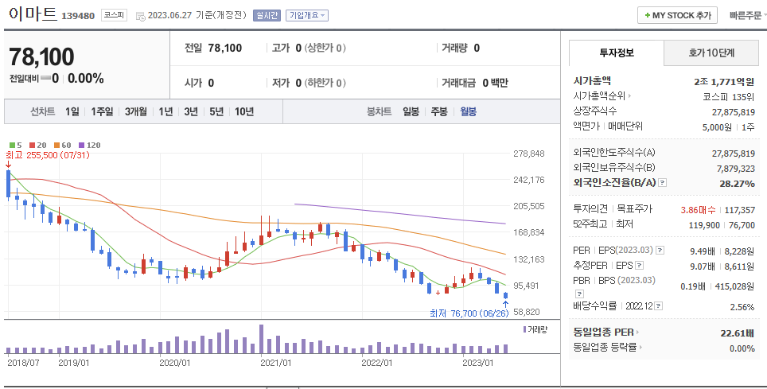
Task: Select the 10년 line chart period
Action: click(x=244, y=111)
